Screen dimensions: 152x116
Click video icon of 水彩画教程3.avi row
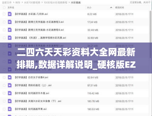(10, 22)
